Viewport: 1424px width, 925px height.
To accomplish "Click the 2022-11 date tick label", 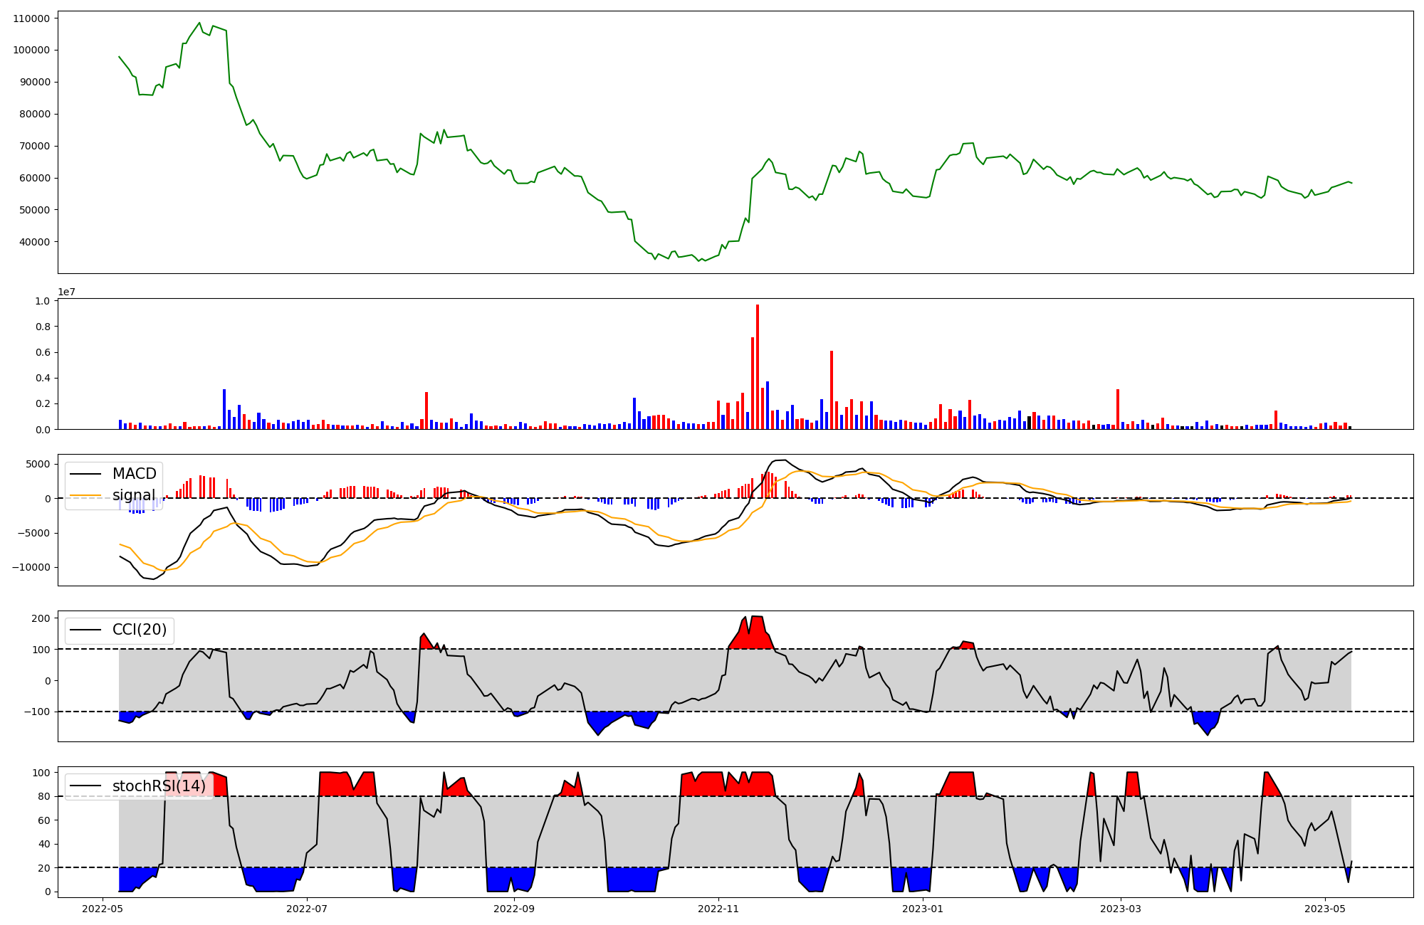I will point(718,909).
